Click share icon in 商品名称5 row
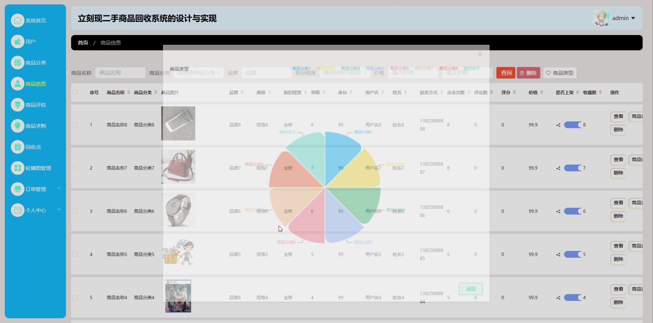This screenshot has width=653, height=323. click(x=558, y=255)
